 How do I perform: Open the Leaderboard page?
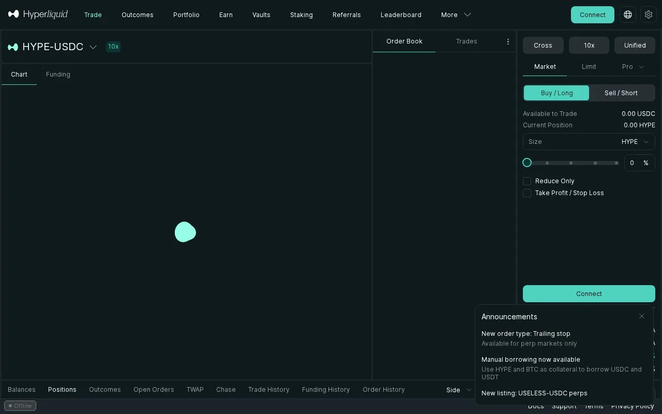point(401,15)
